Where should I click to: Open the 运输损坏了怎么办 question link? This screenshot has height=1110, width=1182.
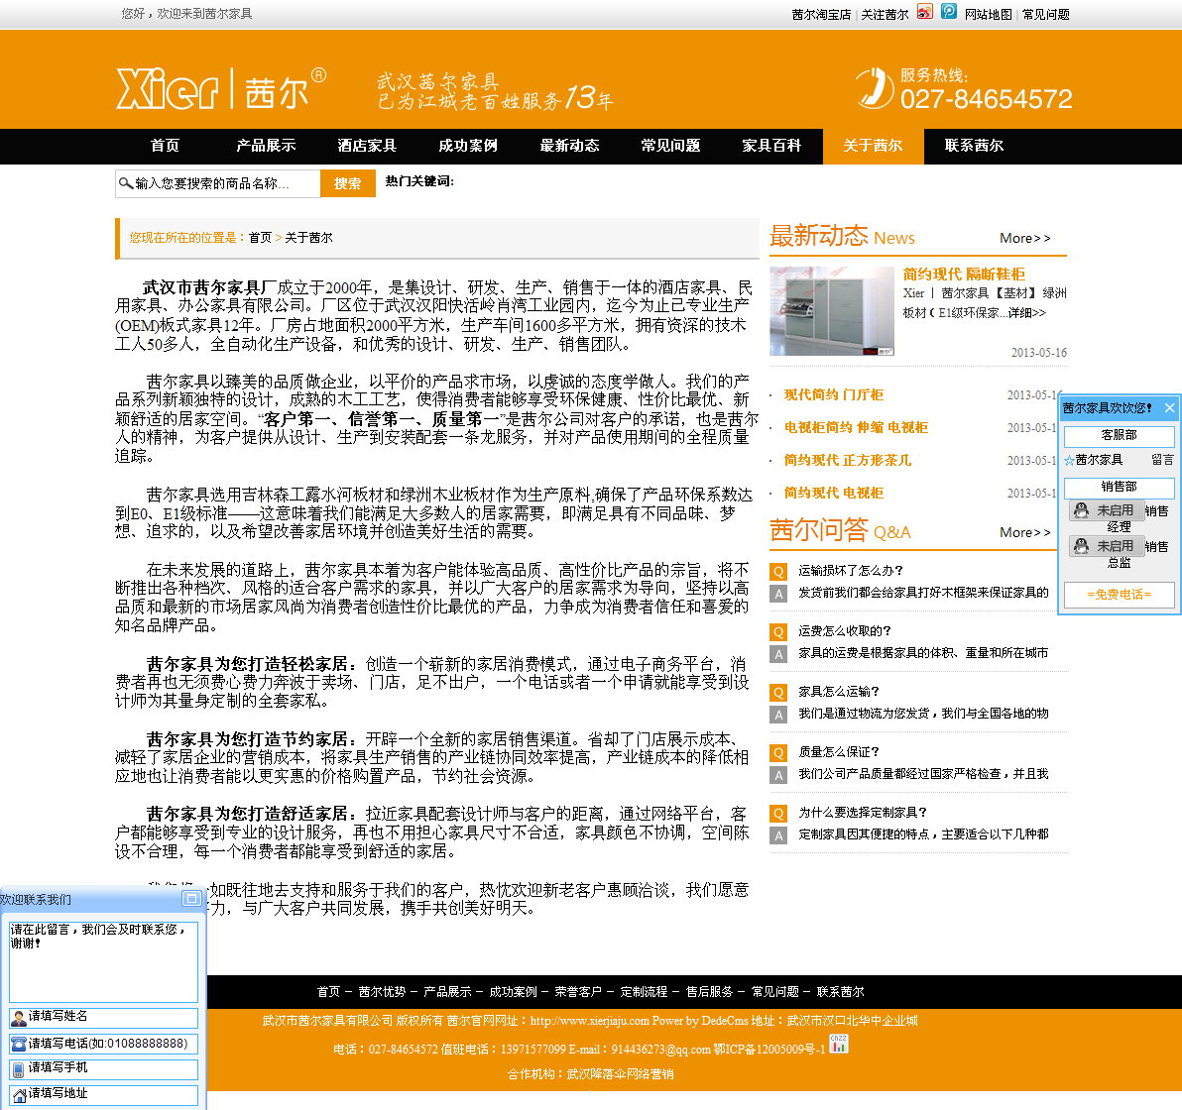(x=851, y=571)
